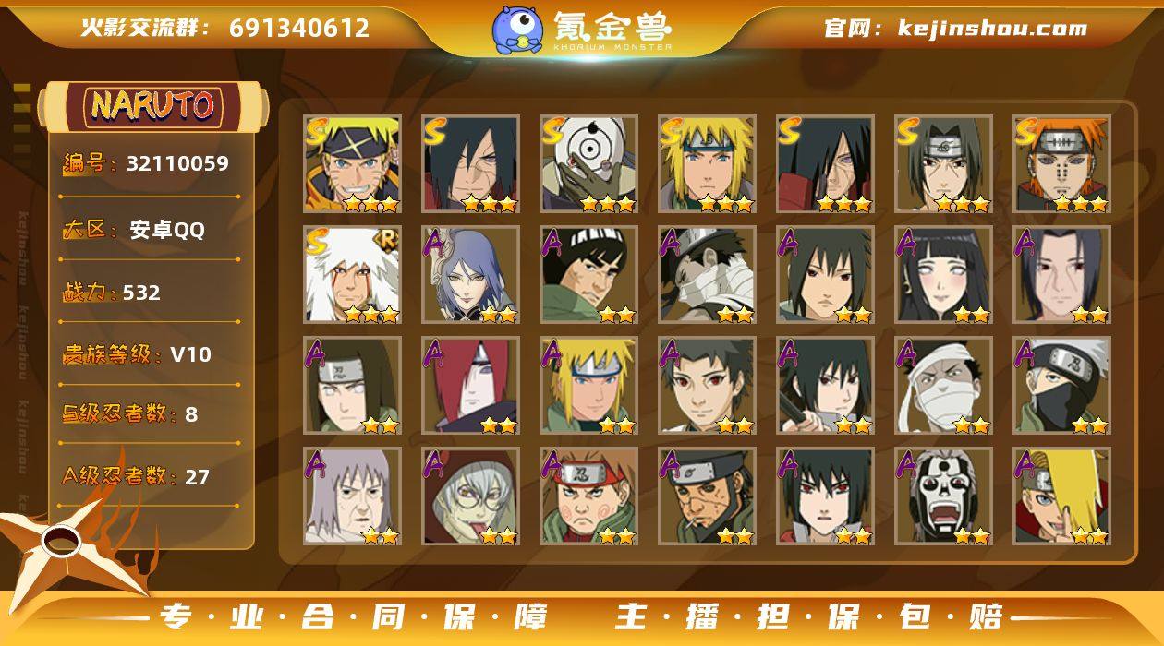Select the Hinata portrait in second row

click(x=943, y=275)
